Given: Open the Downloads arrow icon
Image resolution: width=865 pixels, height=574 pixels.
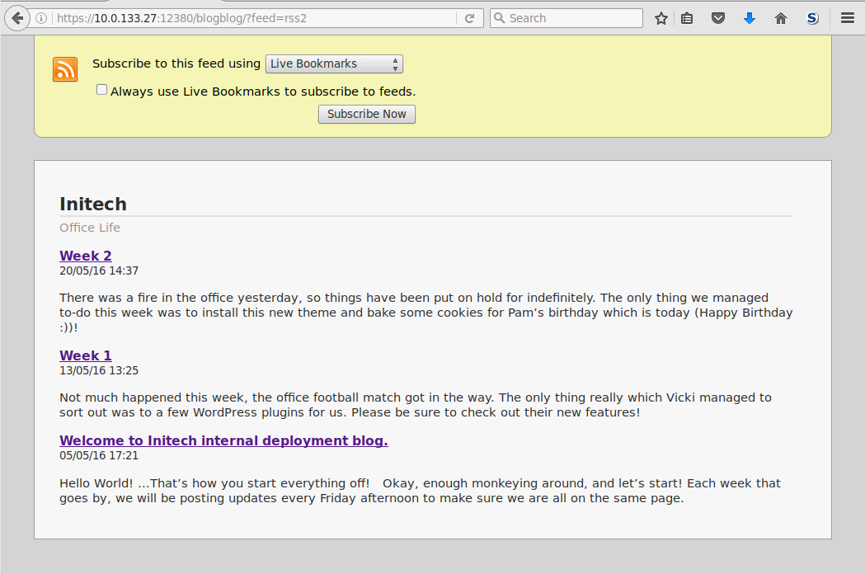Looking at the screenshot, I should click(x=749, y=18).
